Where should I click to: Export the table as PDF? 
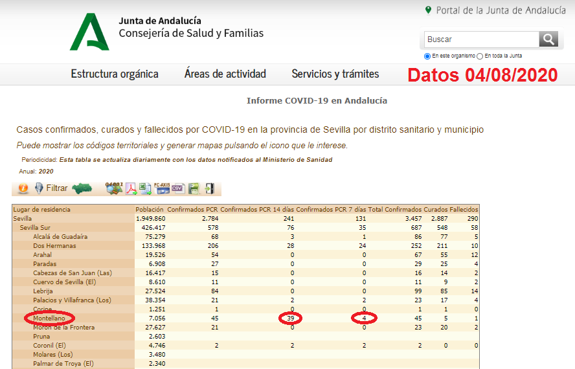(131, 188)
